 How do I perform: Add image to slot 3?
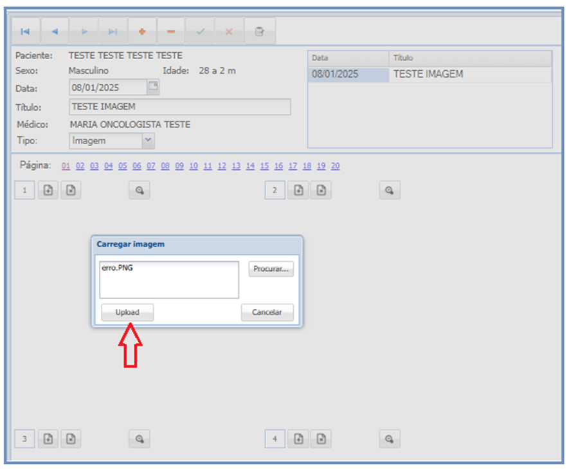coord(48,439)
